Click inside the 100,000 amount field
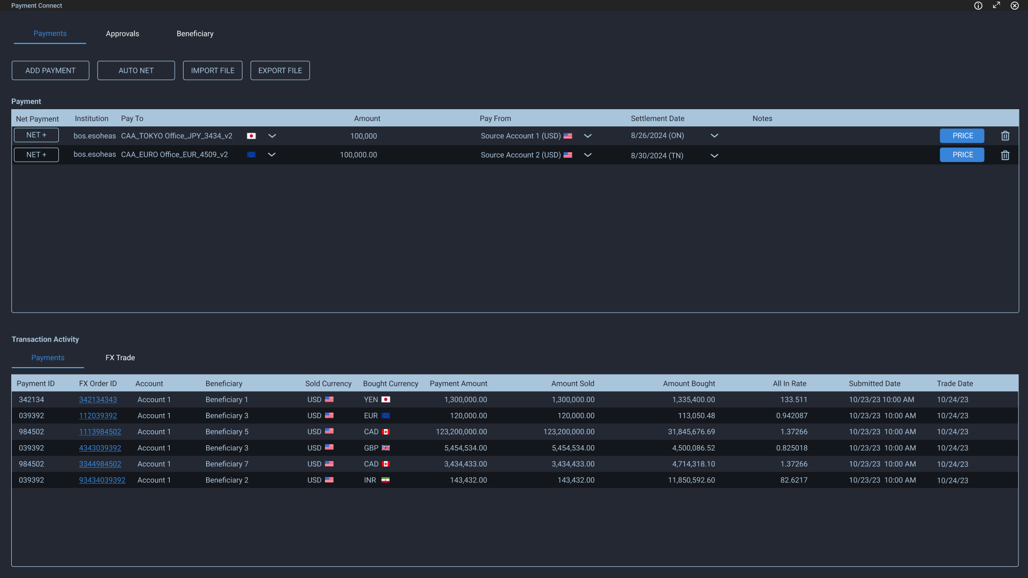 364,136
